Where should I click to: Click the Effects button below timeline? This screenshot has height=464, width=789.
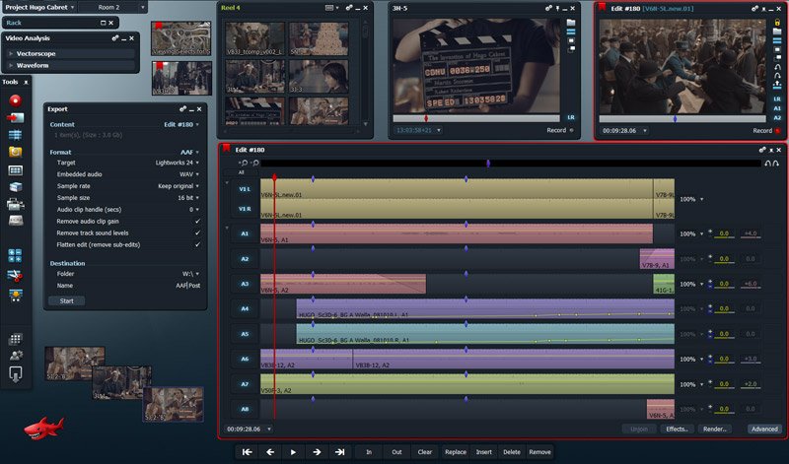tap(676, 429)
